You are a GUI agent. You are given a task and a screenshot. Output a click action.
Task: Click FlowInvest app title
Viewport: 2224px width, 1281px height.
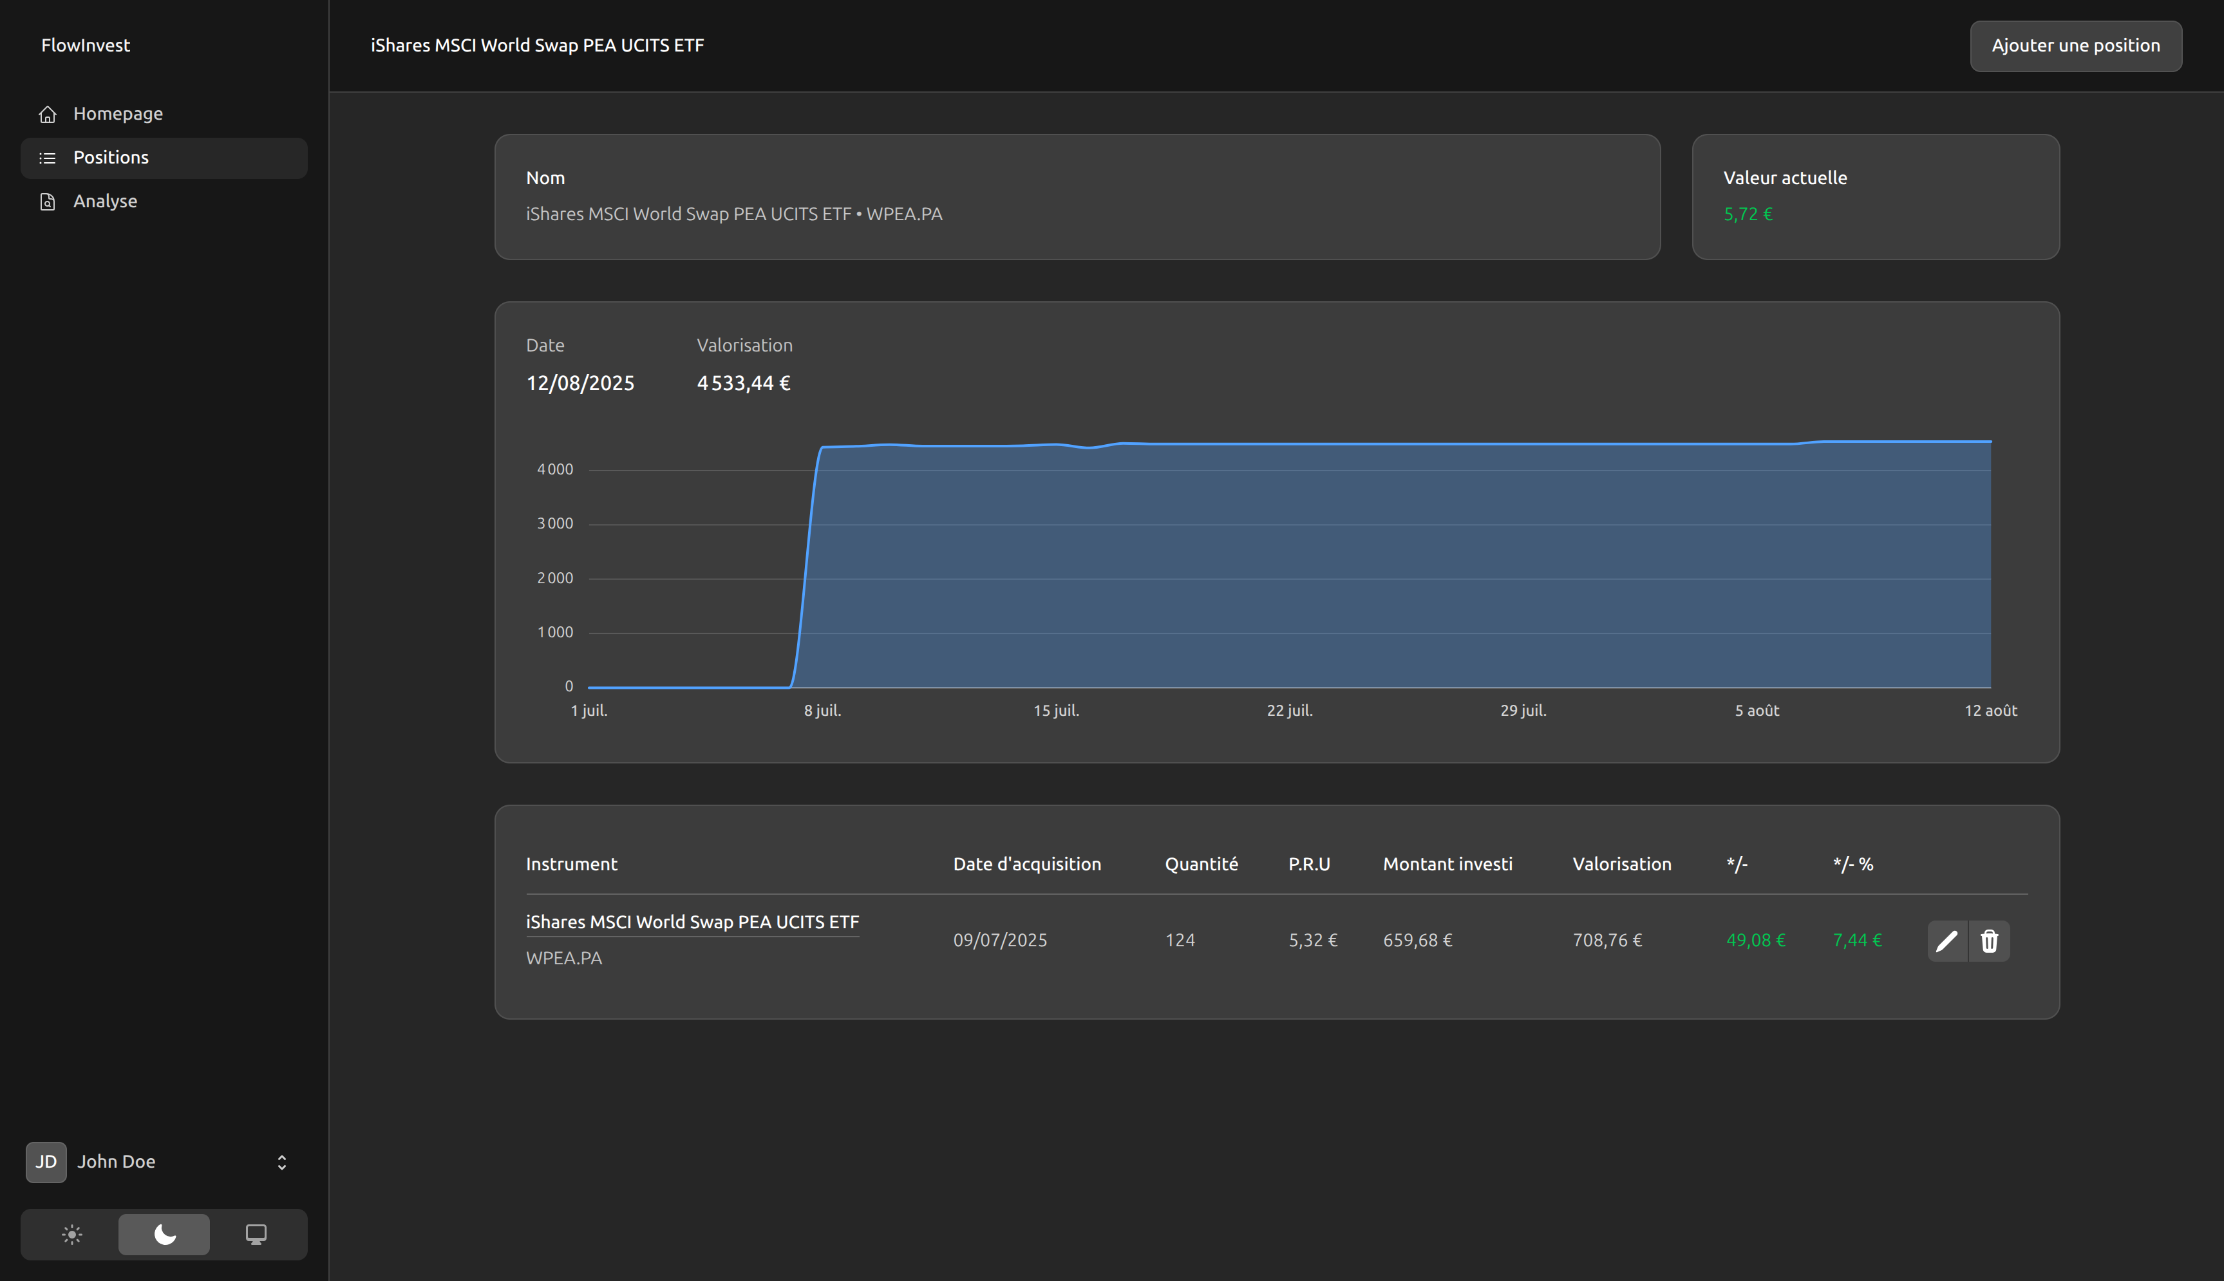pyautogui.click(x=86, y=46)
